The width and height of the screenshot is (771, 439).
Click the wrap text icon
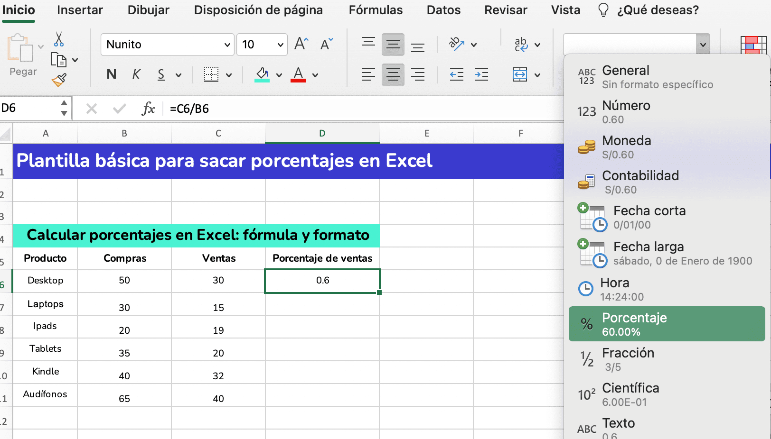[x=521, y=44]
